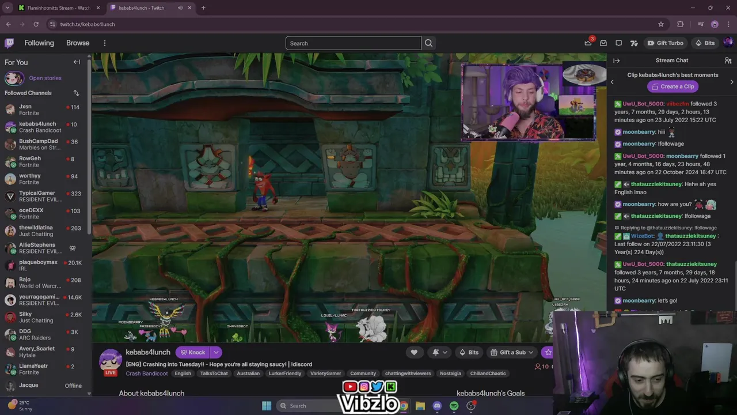Open a new browser tab
This screenshot has width=737, height=415.
(203, 8)
